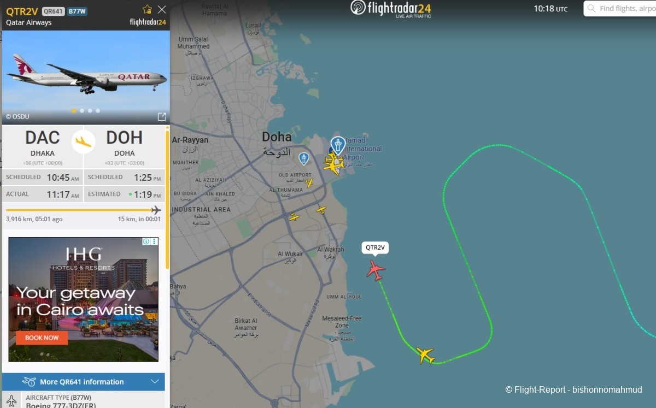
Task: Switch to the second aircraft photo dot
Action: click(x=82, y=110)
